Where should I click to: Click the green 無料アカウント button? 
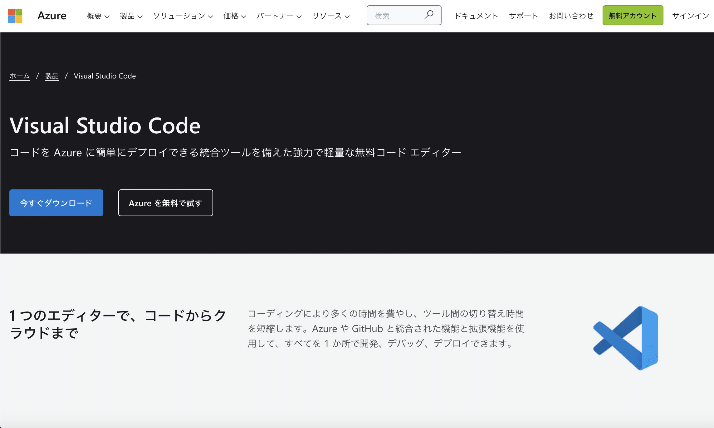coord(633,15)
